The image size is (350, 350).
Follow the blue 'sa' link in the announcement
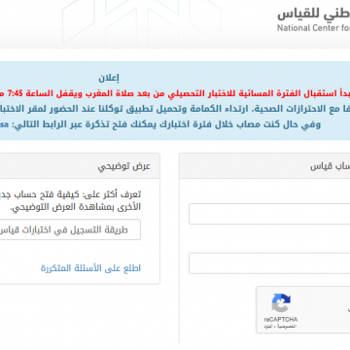coord(344,124)
